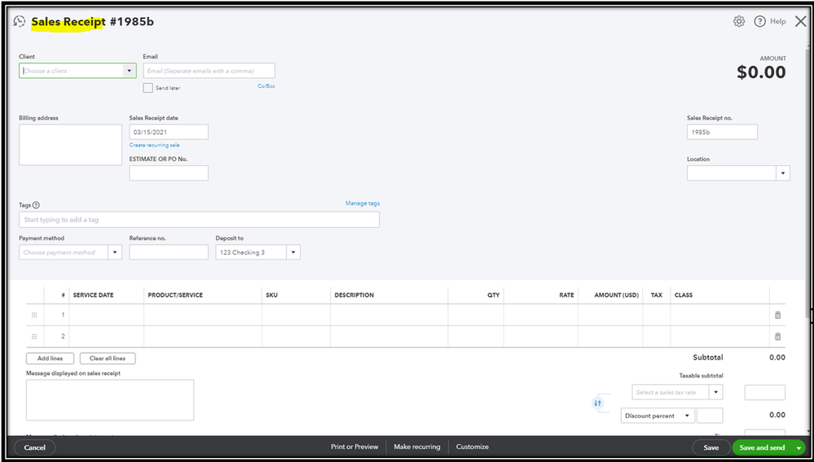
Task: Open the recent transactions history icon
Action: click(x=20, y=22)
